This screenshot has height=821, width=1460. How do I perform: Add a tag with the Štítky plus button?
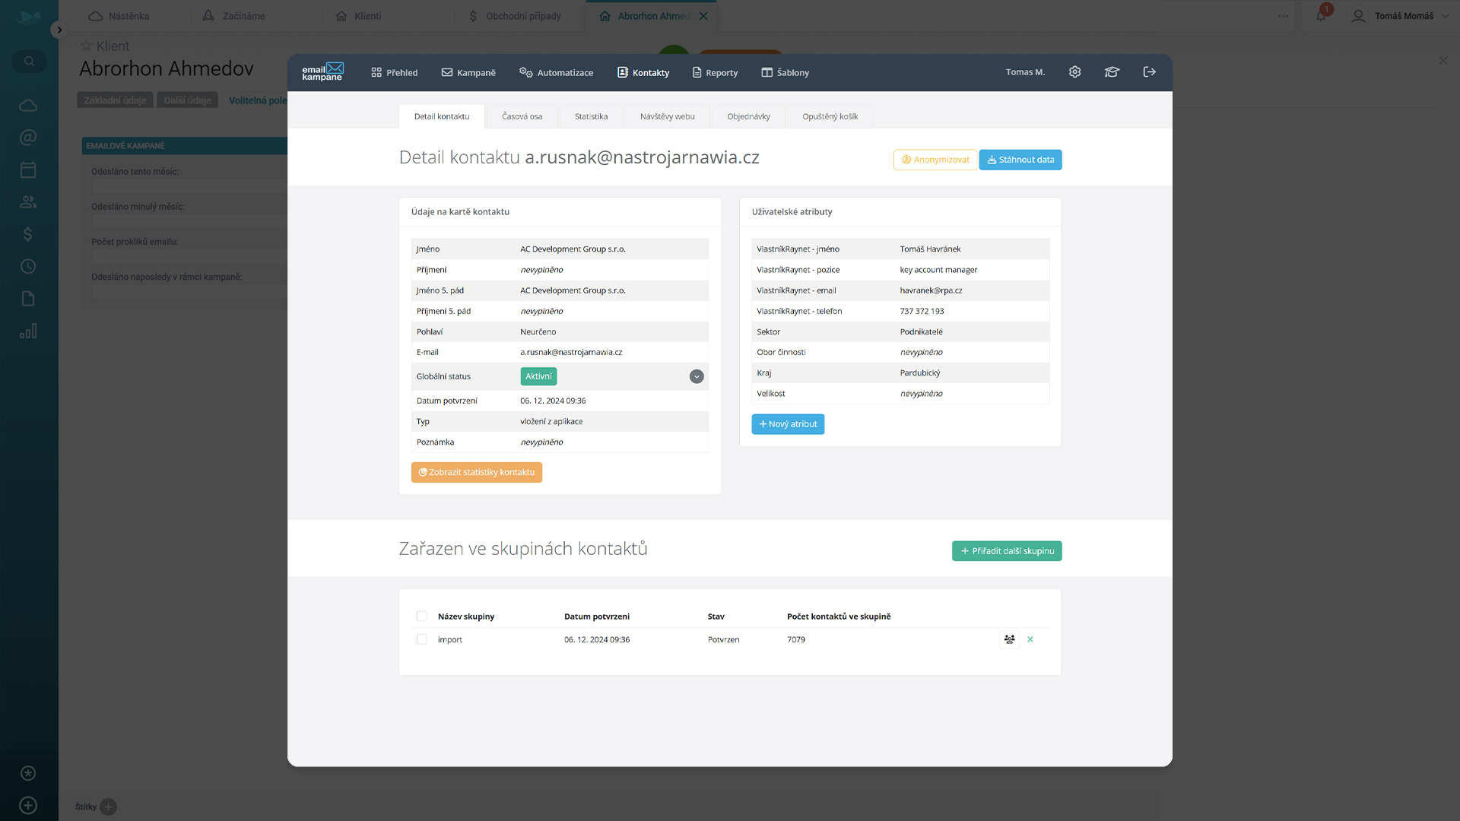coord(109,807)
